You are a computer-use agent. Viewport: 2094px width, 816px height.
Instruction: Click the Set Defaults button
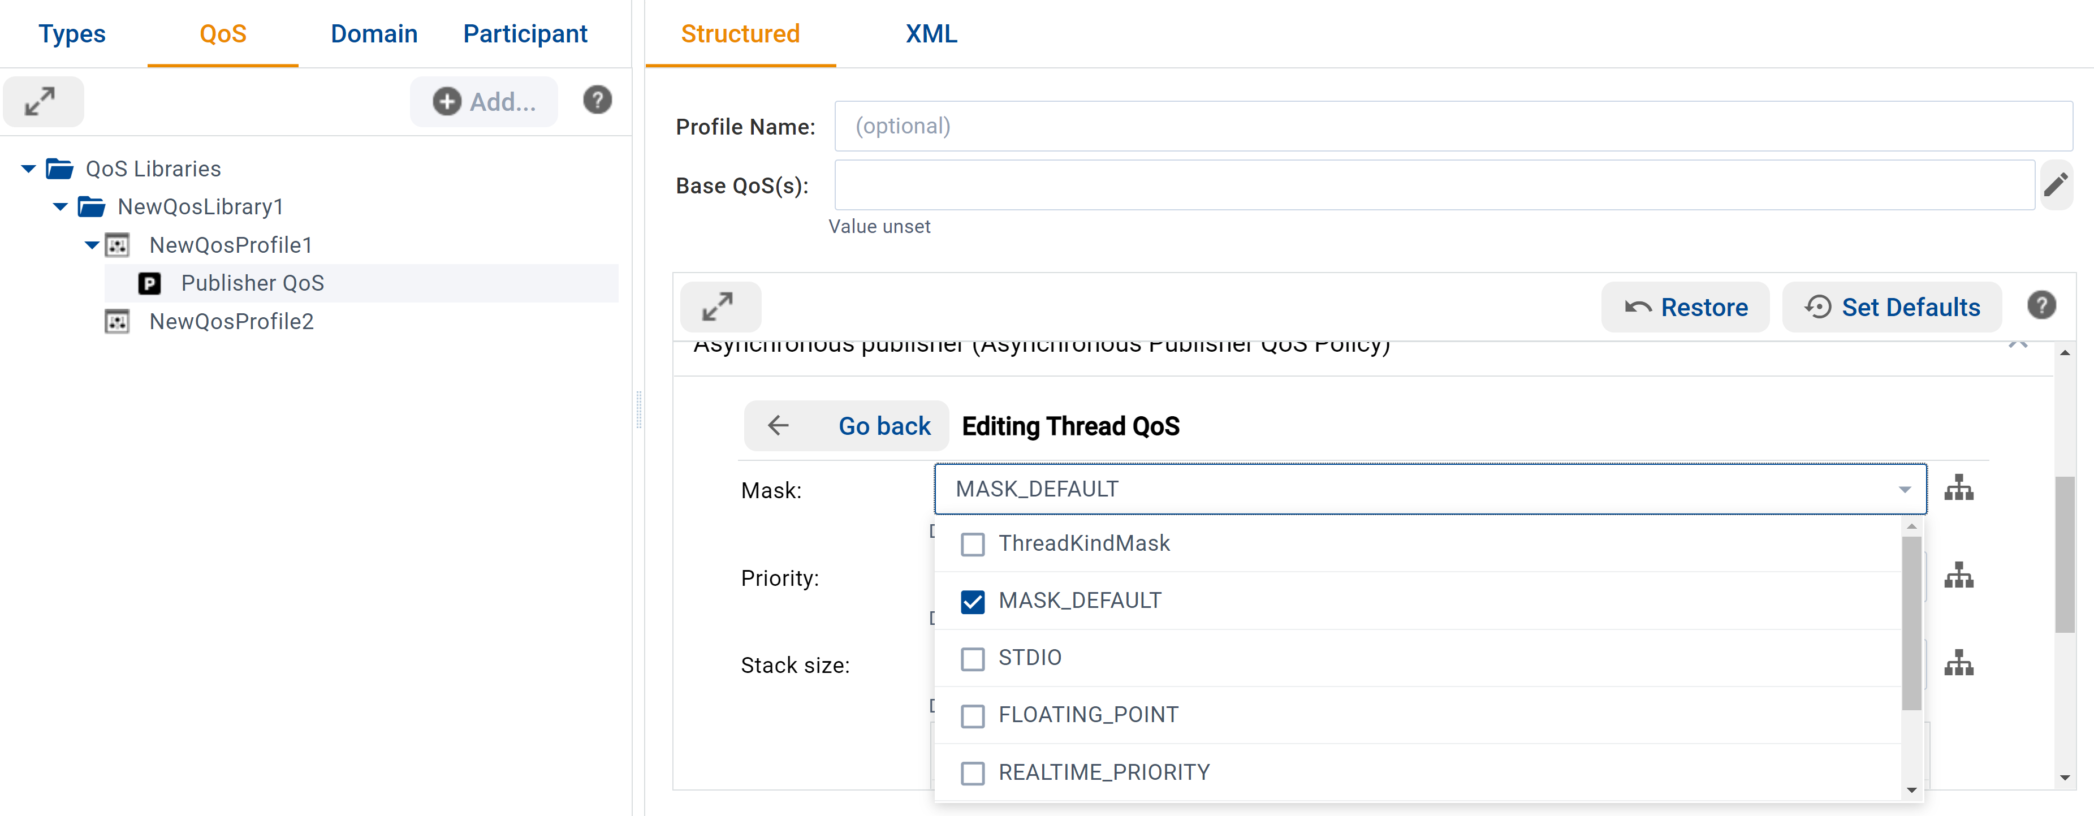(1892, 306)
